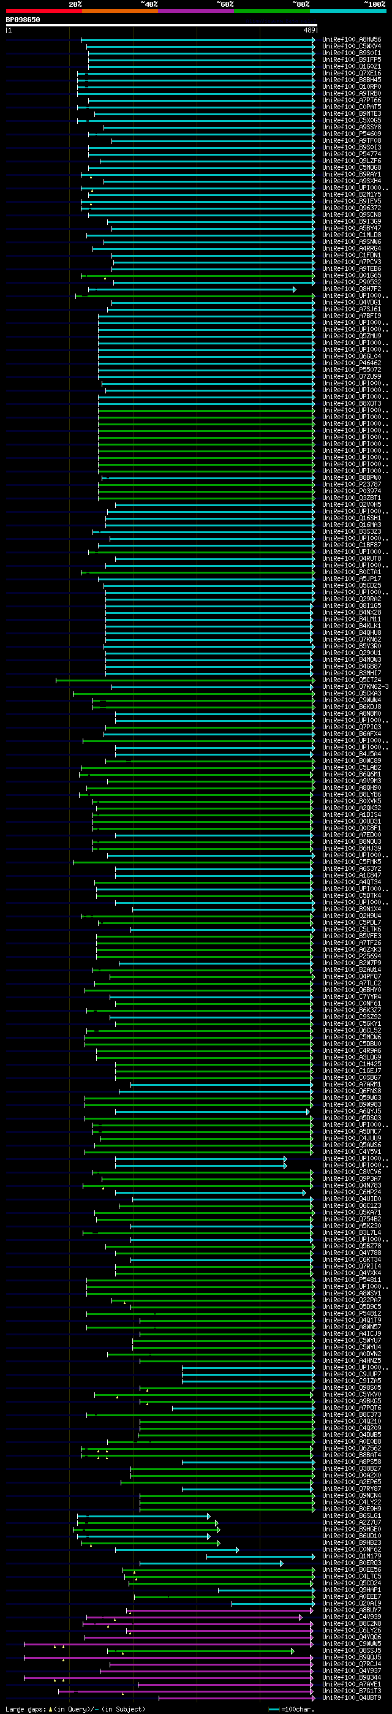Viewport: 392px width, 1714px height.
Task: Select hit UniRef100_A9SSY8
Action: [352, 127]
